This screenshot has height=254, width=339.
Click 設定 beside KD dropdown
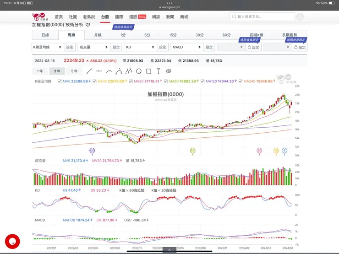coord(163,47)
